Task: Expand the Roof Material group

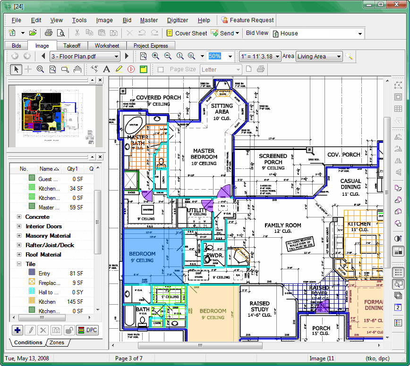Action: [x=19, y=255]
